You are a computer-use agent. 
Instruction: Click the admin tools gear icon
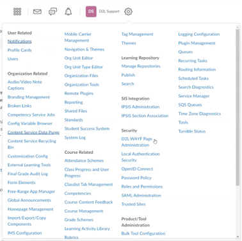[x=128, y=12]
